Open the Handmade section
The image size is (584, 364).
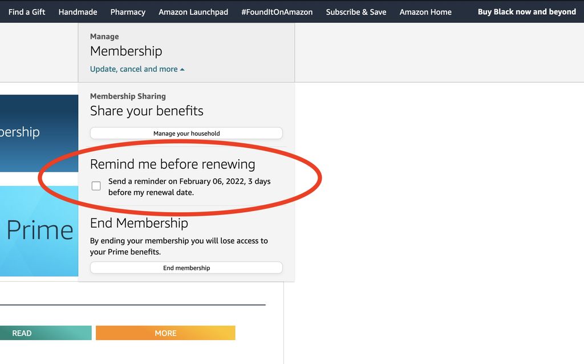78,11
